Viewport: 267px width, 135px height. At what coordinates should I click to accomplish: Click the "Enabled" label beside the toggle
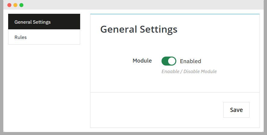(x=190, y=61)
